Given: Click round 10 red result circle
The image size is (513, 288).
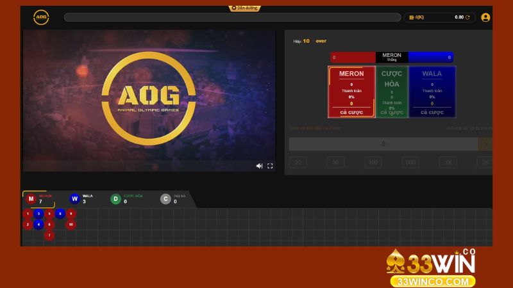Looking at the screenshot, I should pyautogui.click(x=71, y=225).
